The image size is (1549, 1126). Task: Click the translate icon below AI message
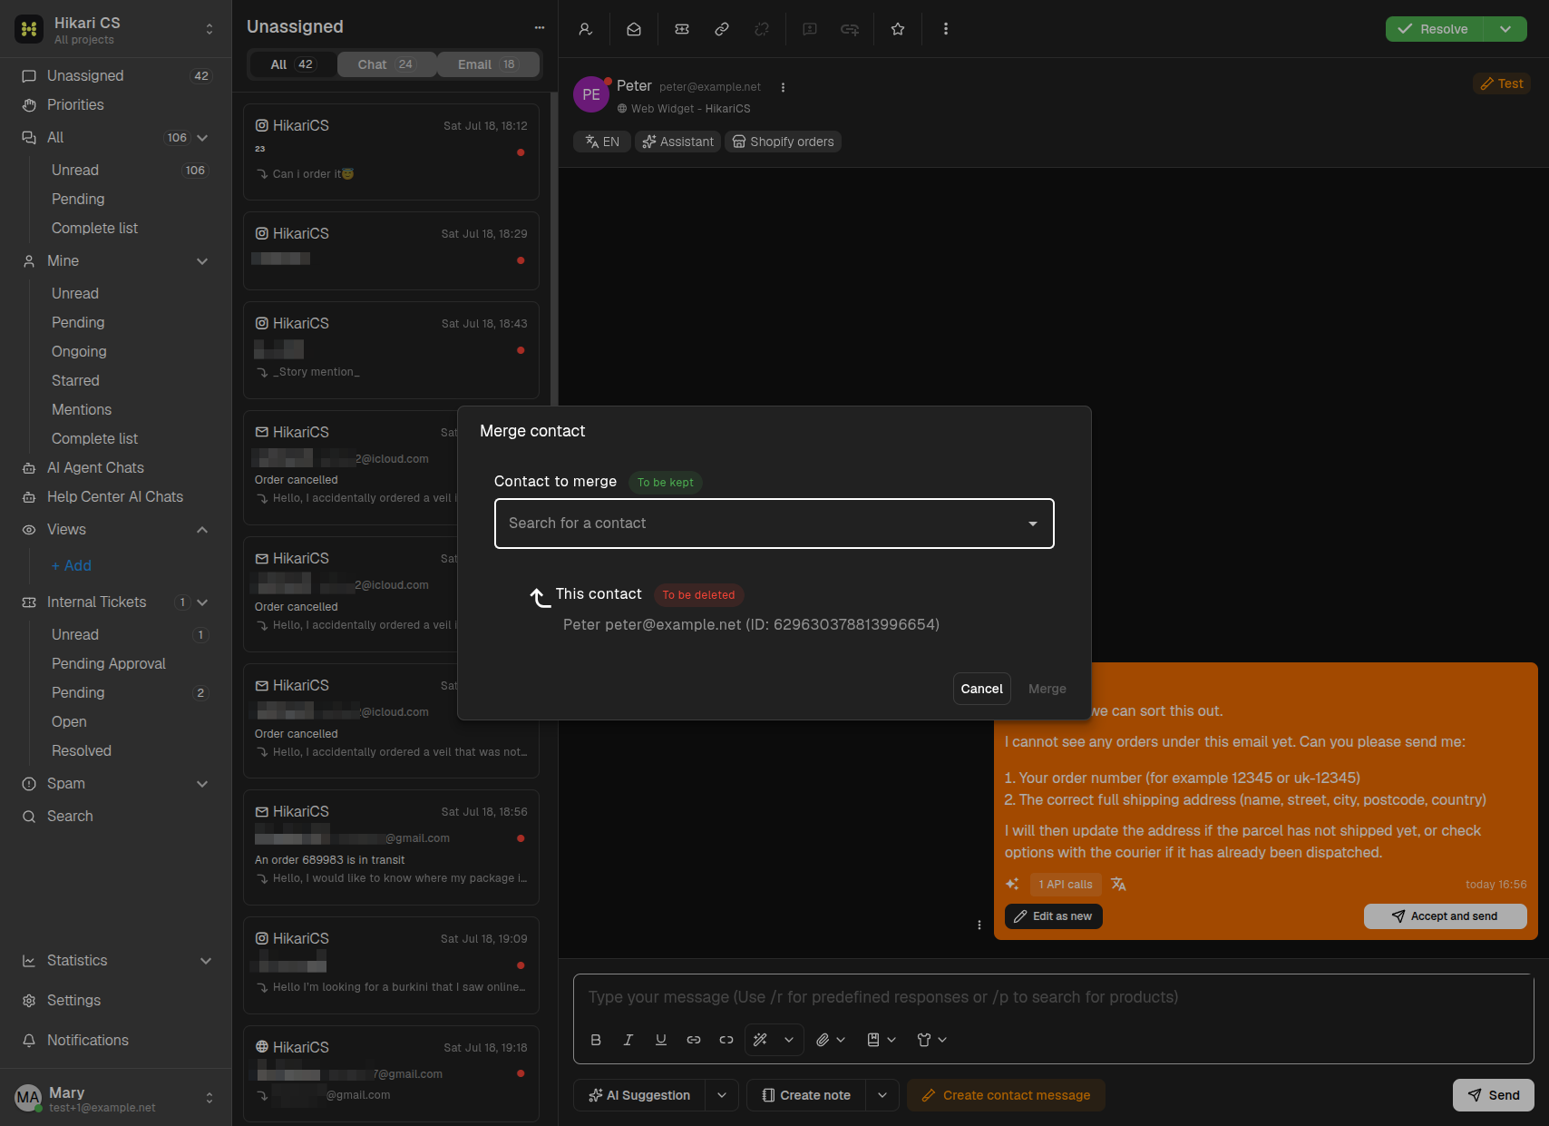1118,885
